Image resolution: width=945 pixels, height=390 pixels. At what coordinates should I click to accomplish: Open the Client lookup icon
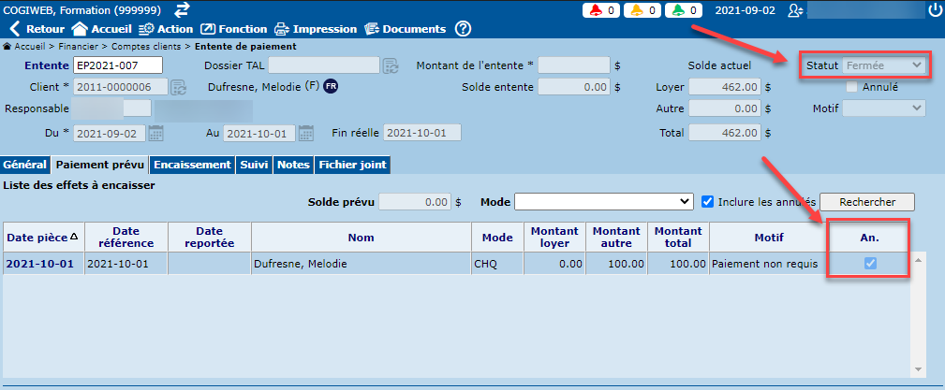coord(178,88)
